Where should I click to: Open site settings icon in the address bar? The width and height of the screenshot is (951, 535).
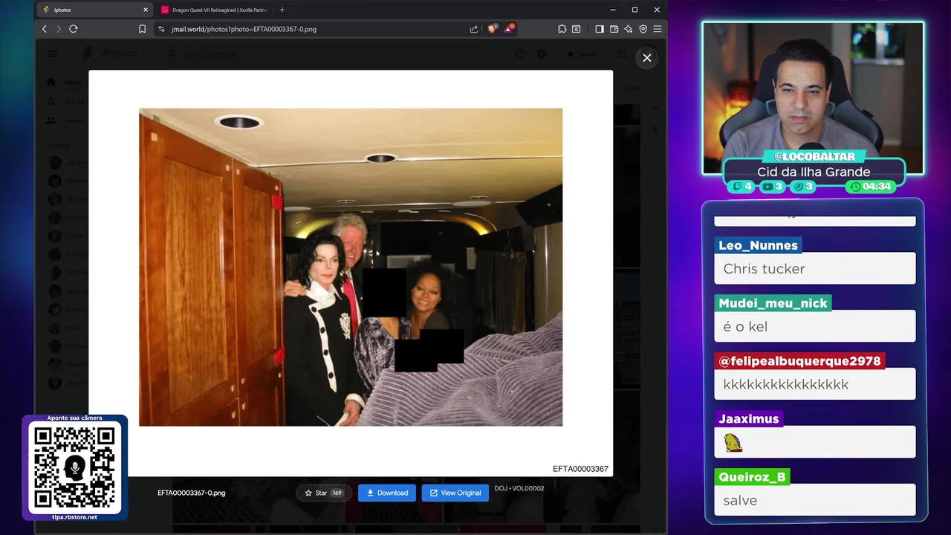161,29
